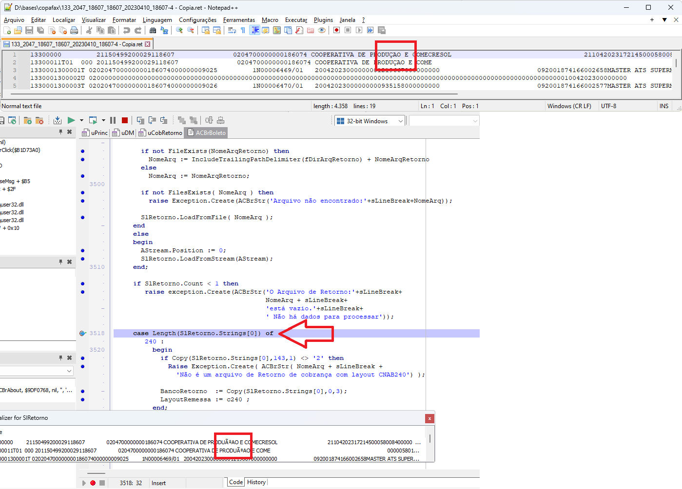Open Function List panel in Notepad++
Screen dimensions: 682x489
coord(299,30)
